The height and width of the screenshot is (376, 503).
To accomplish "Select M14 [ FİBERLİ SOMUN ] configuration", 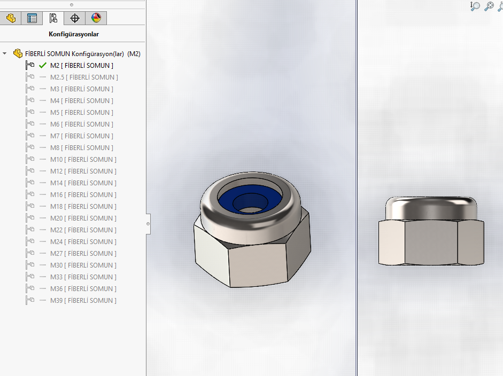I will (x=83, y=183).
